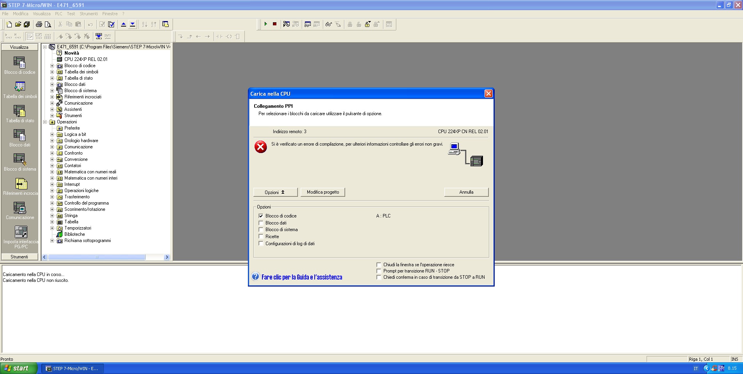Switch to Strumenti navigation bar section
743x374 pixels.
pos(20,256)
